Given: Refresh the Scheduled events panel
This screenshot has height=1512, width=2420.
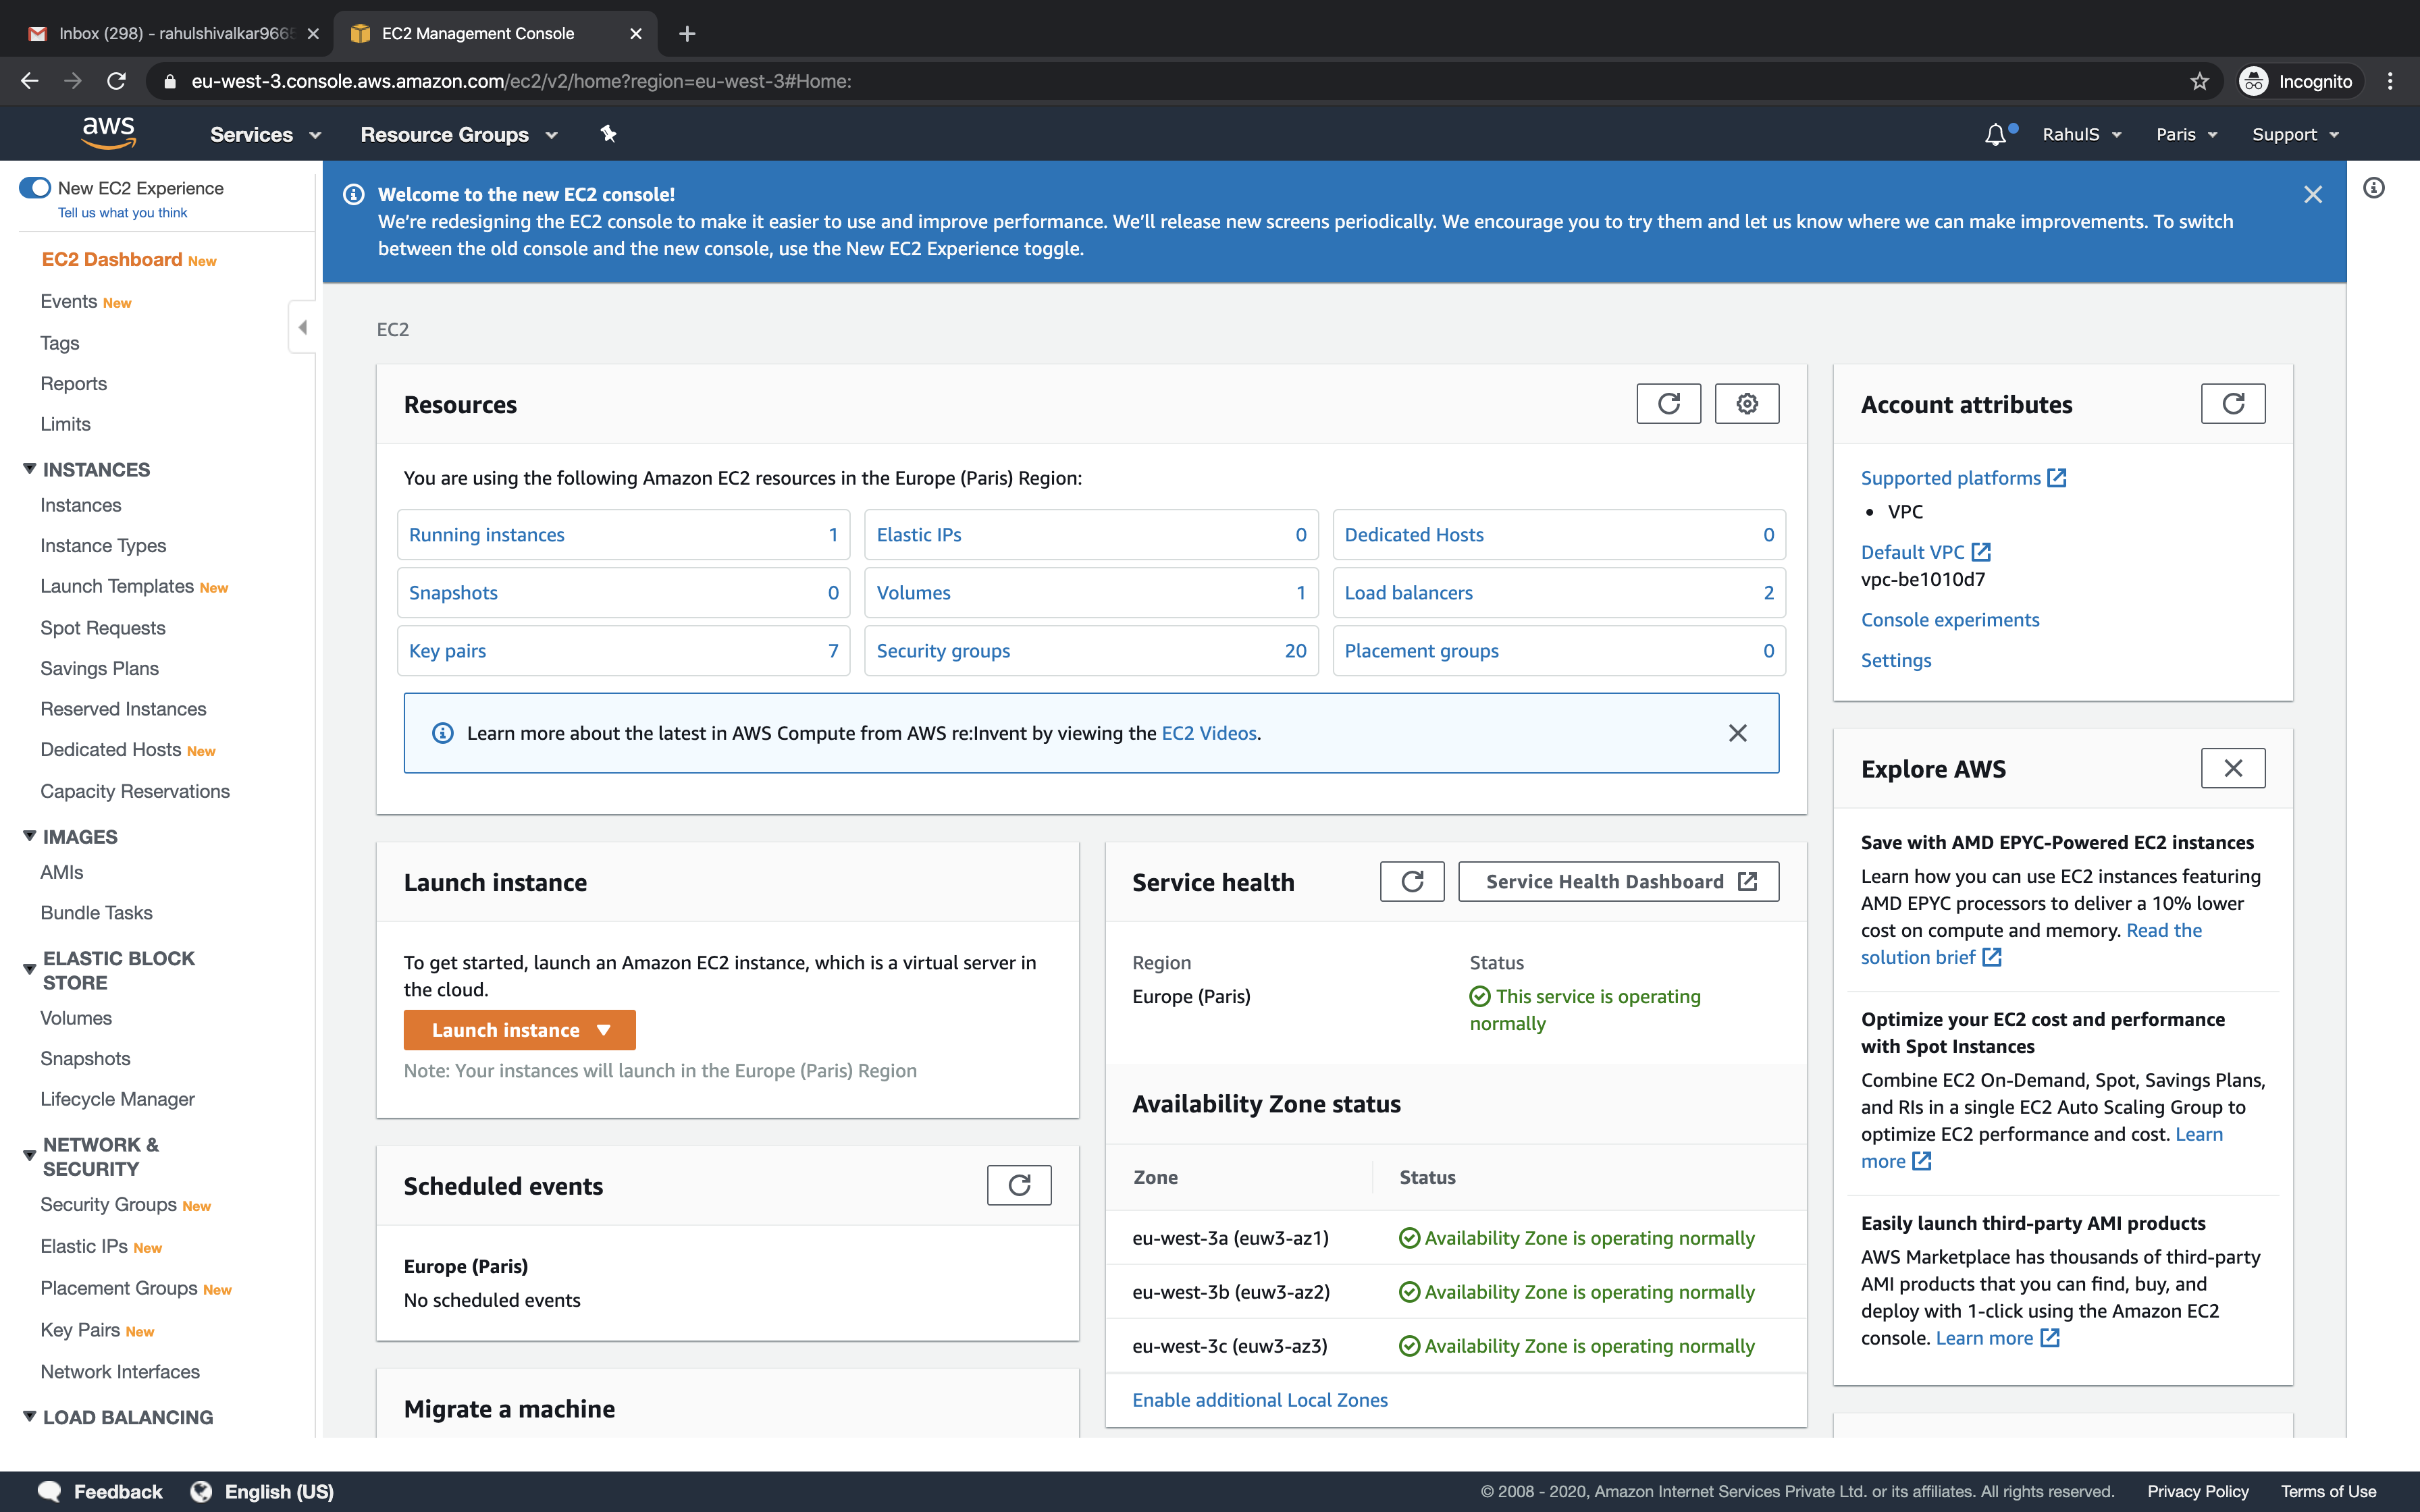Looking at the screenshot, I should [1018, 1185].
